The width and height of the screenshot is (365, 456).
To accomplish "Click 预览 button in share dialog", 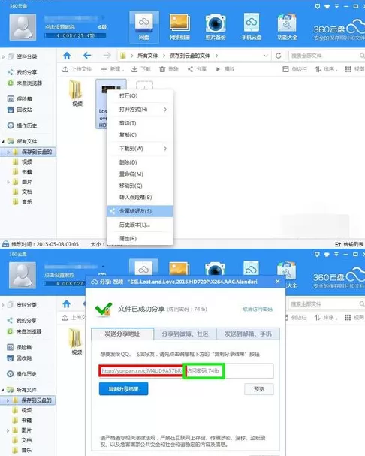I will pyautogui.click(x=259, y=389).
